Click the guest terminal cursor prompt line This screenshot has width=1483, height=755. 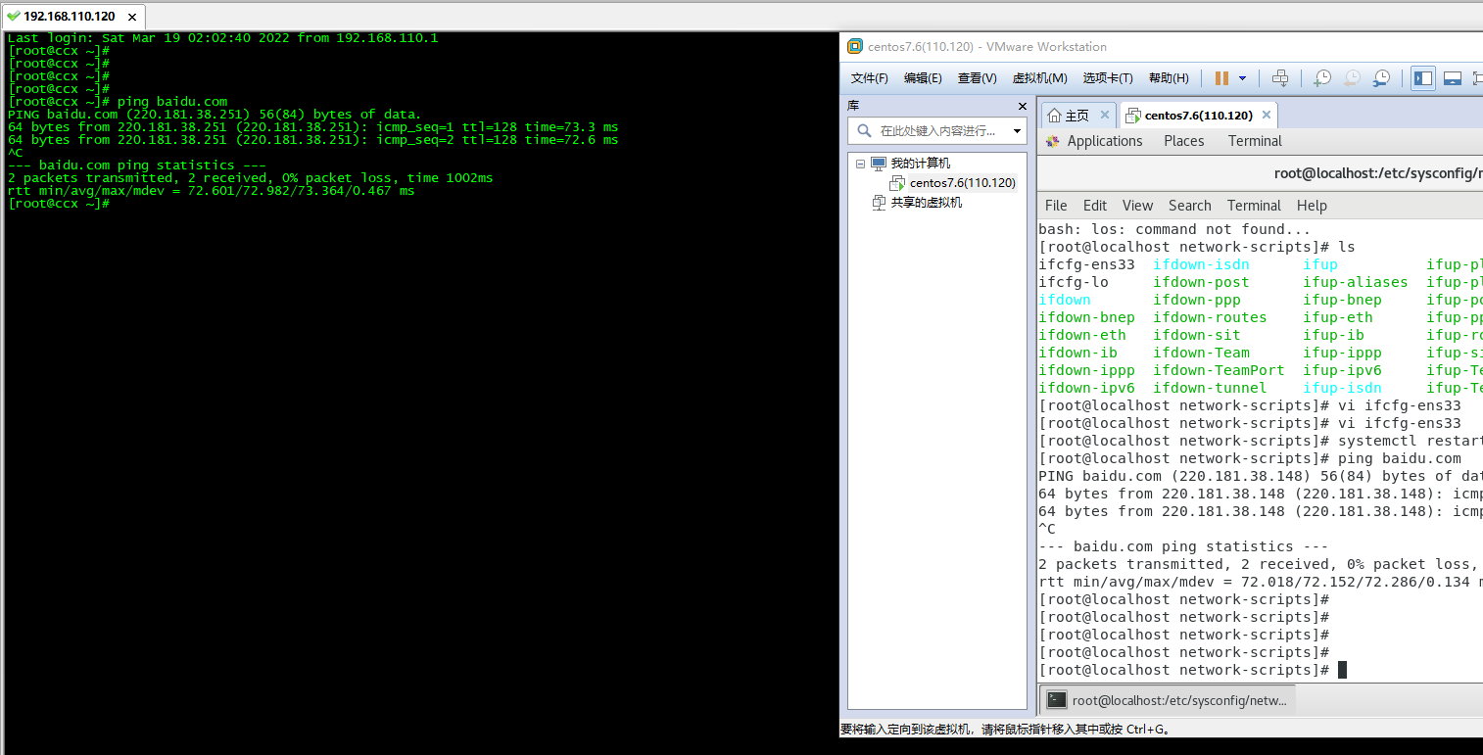tap(1193, 670)
